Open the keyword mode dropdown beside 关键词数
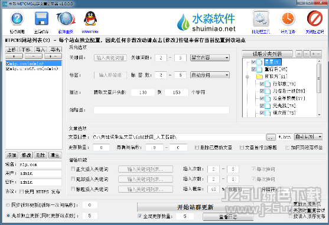This screenshot has height=225, width=329. [210, 58]
